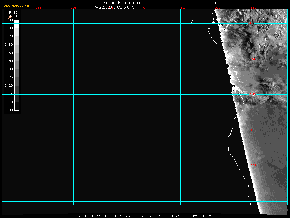The width and height of the screenshot is (290, 218).
Task: Click the 15S latitude label
Action: (254, 130)
